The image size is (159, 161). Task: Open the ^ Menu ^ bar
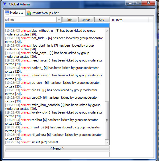click(x=57, y=148)
